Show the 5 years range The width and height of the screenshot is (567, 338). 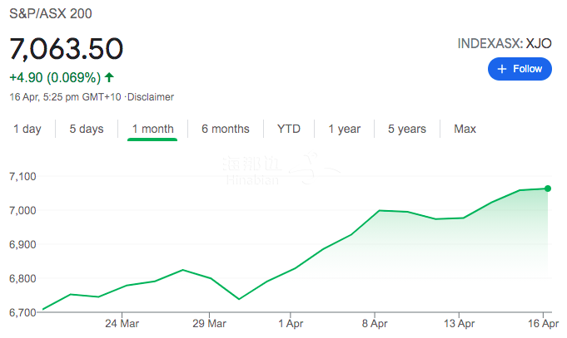pos(407,129)
